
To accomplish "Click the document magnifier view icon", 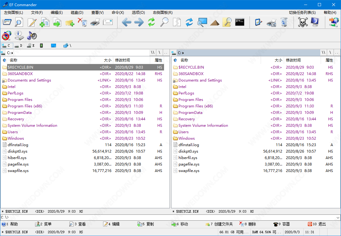I will 19,22.
